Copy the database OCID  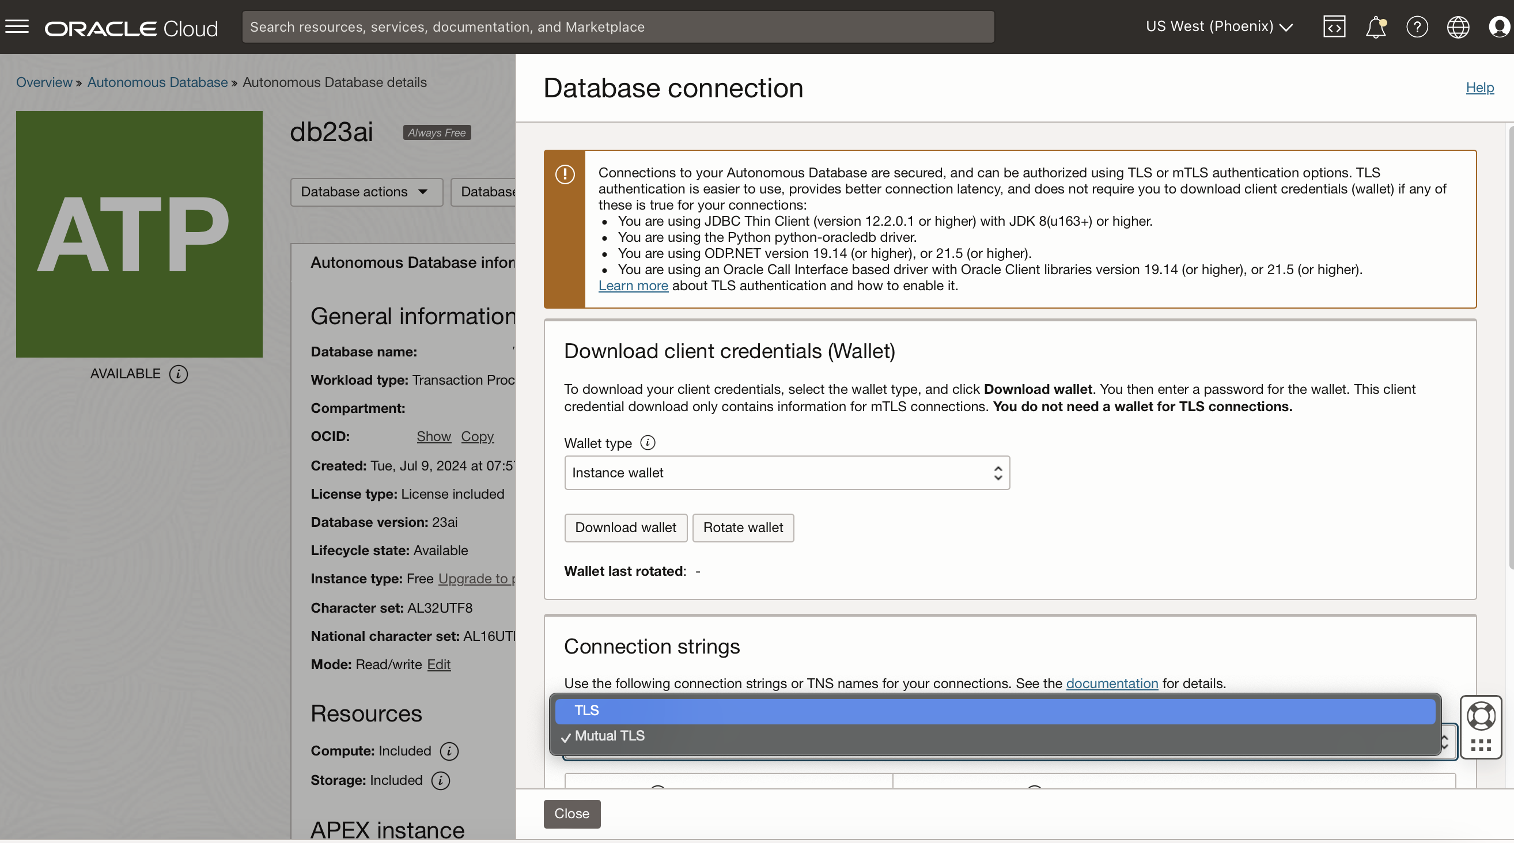click(477, 437)
